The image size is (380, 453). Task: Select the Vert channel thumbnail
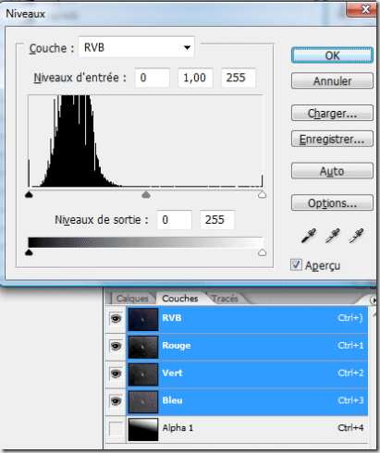pos(143,374)
